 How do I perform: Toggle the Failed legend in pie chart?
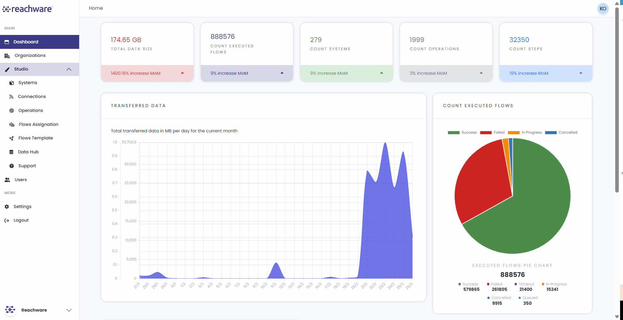coord(492,132)
